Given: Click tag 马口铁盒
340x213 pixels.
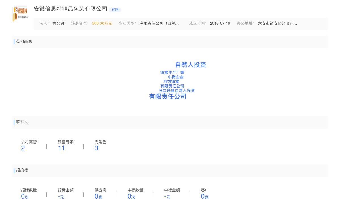Looking at the screenshot, I should [x=167, y=91].
